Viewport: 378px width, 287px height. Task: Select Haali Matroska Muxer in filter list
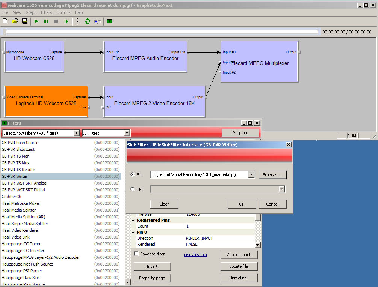point(61,203)
